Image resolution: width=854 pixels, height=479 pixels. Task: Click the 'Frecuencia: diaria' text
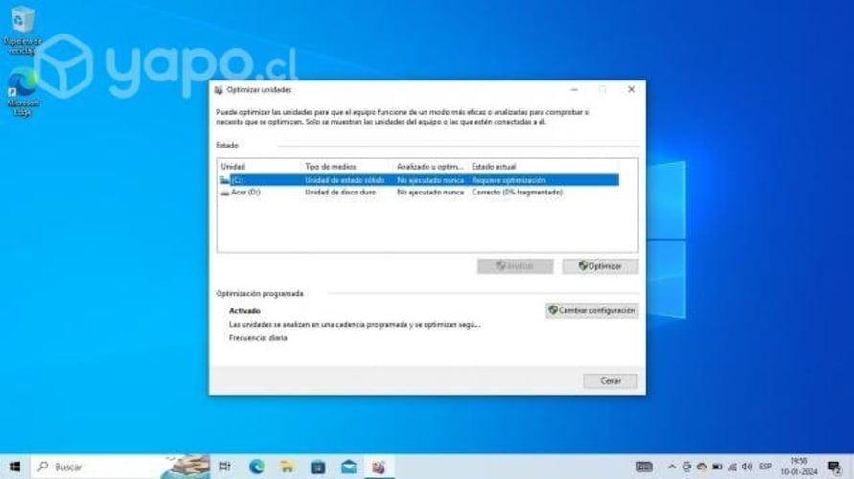(258, 338)
